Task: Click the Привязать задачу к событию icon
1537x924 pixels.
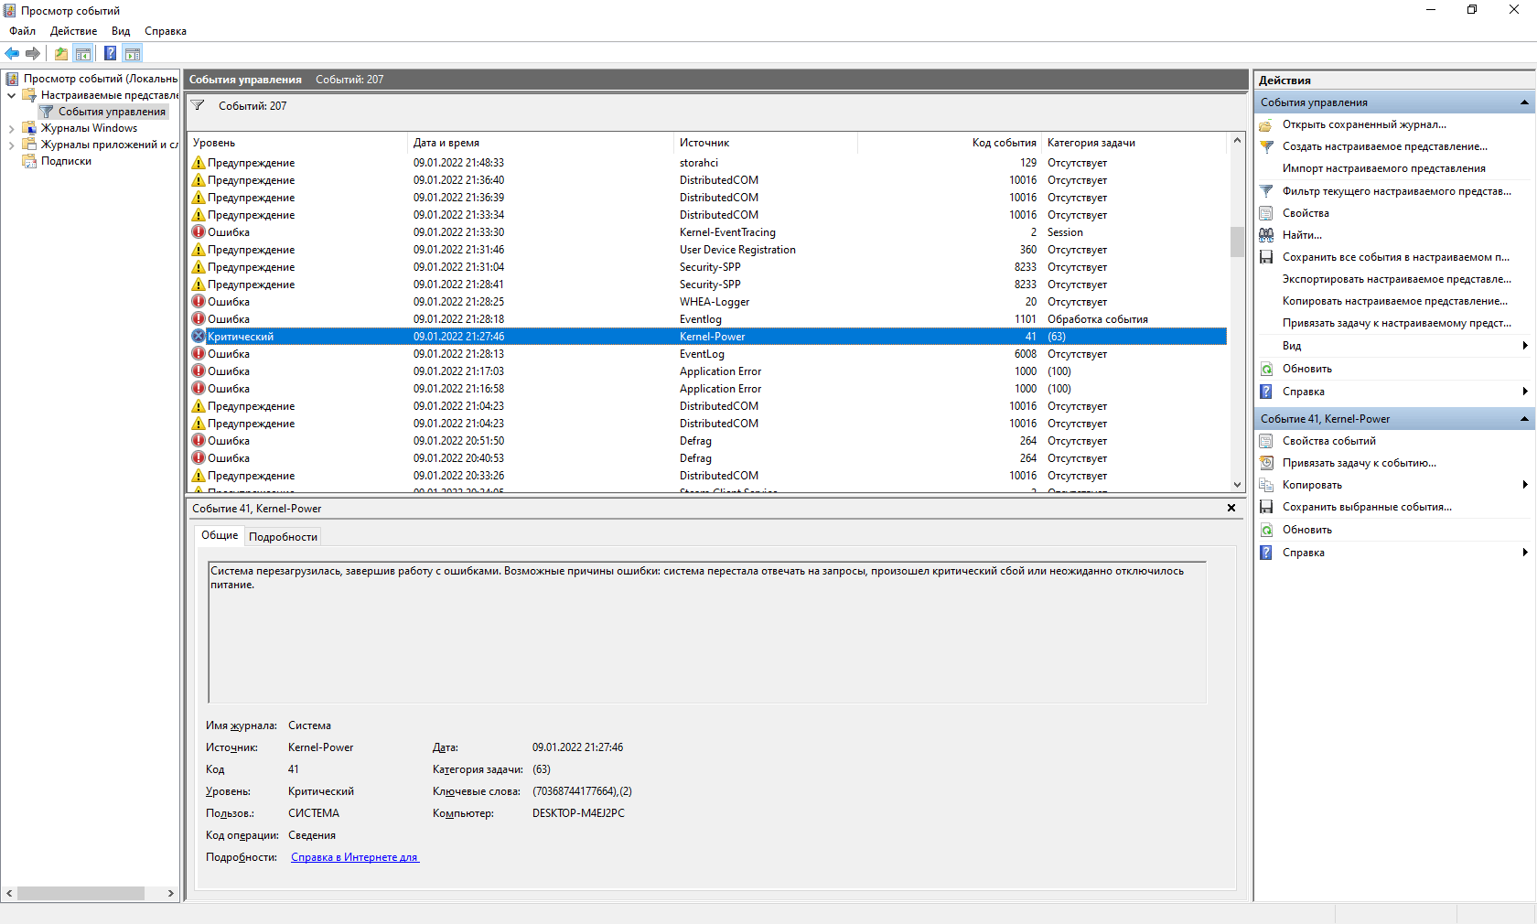Action: click(1266, 463)
